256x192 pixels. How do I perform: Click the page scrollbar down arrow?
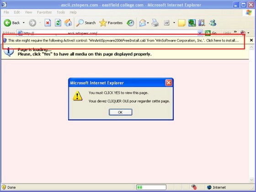[251, 180]
